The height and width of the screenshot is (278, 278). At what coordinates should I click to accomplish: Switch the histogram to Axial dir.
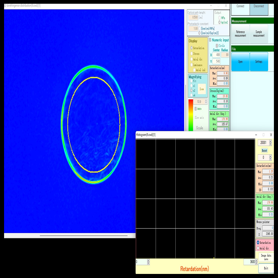coord(258,248)
